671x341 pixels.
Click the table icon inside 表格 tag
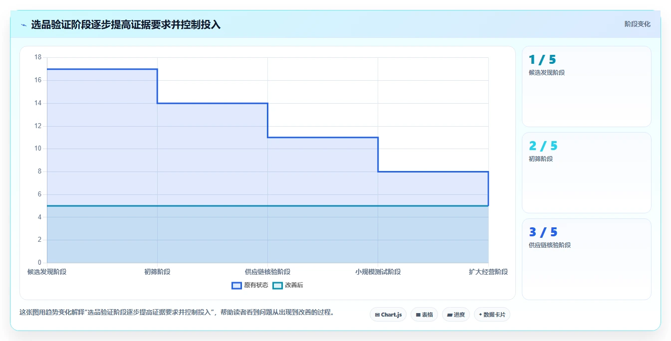coord(418,315)
